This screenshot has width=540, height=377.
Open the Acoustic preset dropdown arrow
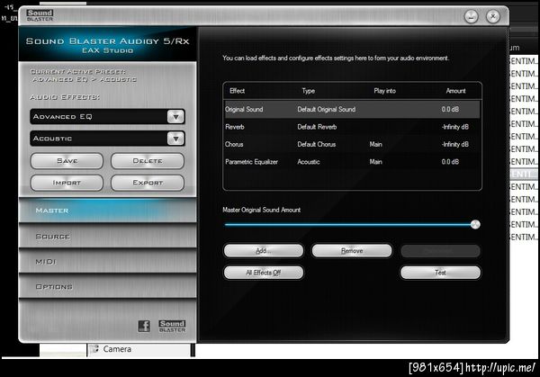pyautogui.click(x=176, y=139)
